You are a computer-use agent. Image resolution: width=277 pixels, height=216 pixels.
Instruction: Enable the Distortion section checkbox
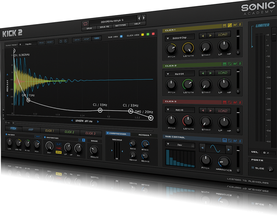click(x=45, y=137)
